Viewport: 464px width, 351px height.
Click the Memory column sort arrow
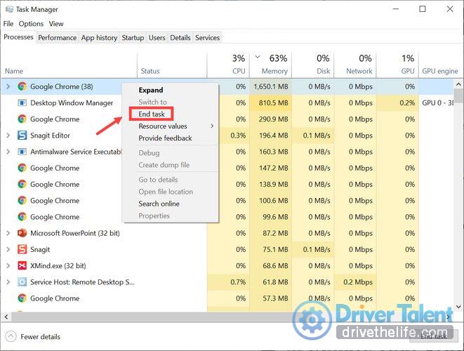(258, 57)
